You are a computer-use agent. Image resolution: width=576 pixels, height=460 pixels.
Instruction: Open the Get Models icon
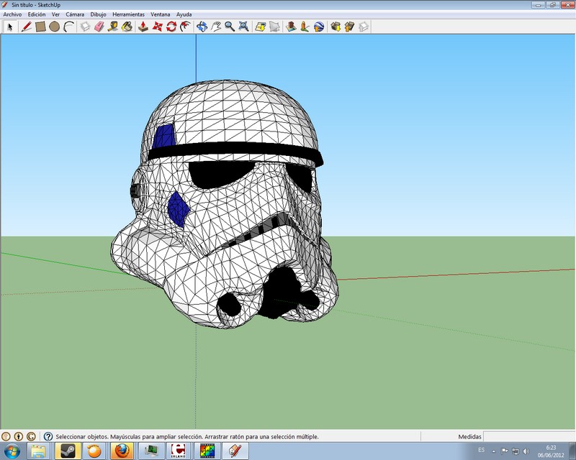pos(336,27)
